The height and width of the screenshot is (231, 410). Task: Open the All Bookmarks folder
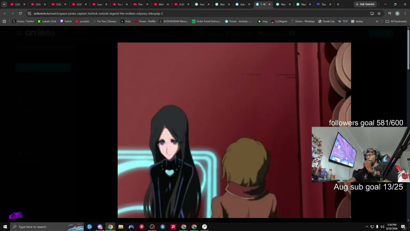pyautogui.click(x=396, y=21)
